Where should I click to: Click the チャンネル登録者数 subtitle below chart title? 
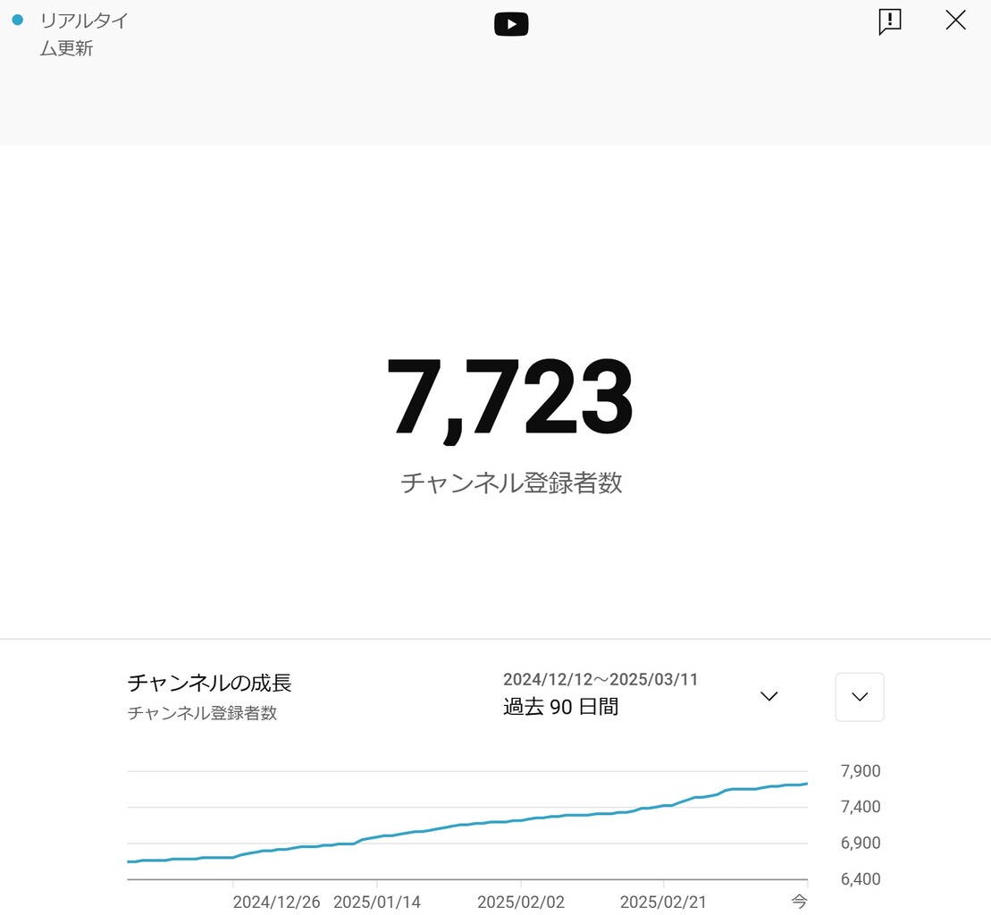tap(202, 713)
